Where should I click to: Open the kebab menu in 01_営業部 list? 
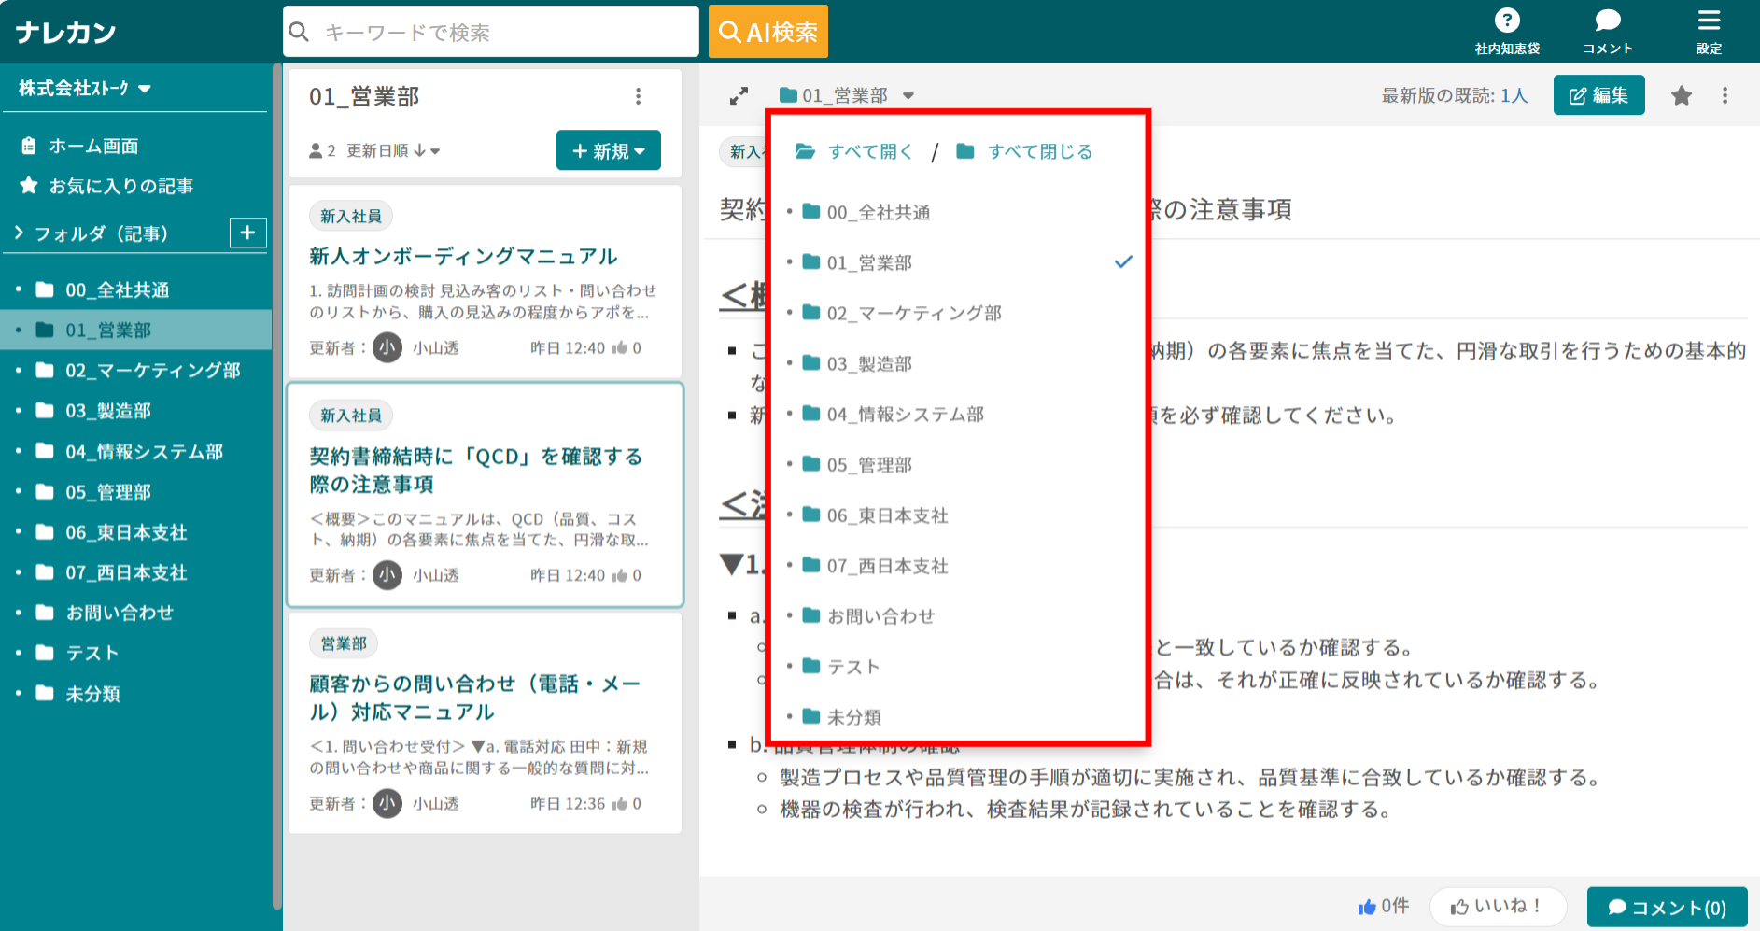(x=639, y=95)
